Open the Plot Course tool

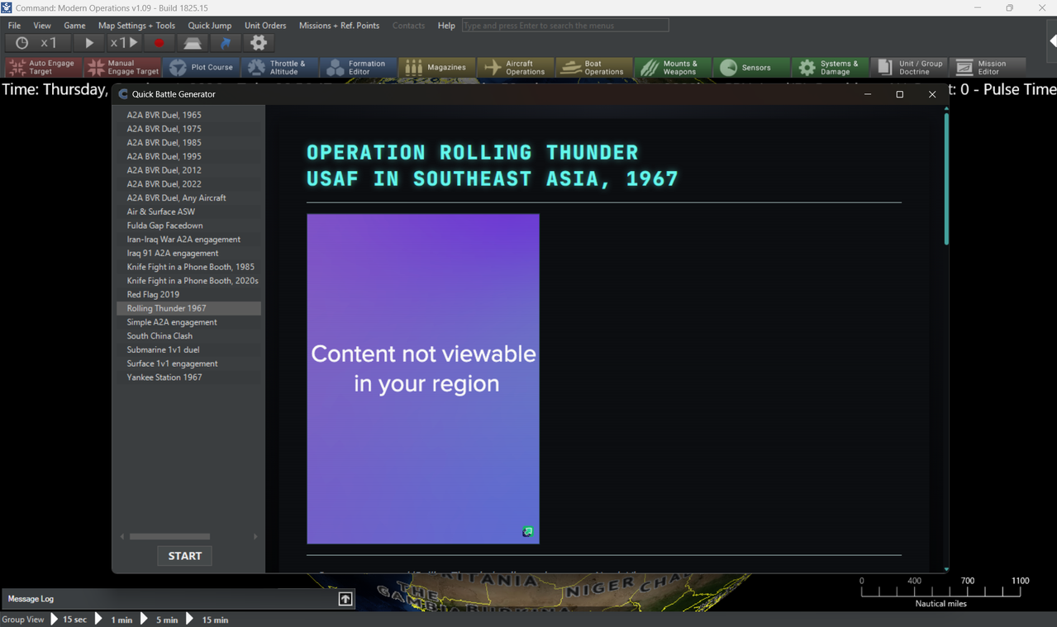click(x=202, y=68)
